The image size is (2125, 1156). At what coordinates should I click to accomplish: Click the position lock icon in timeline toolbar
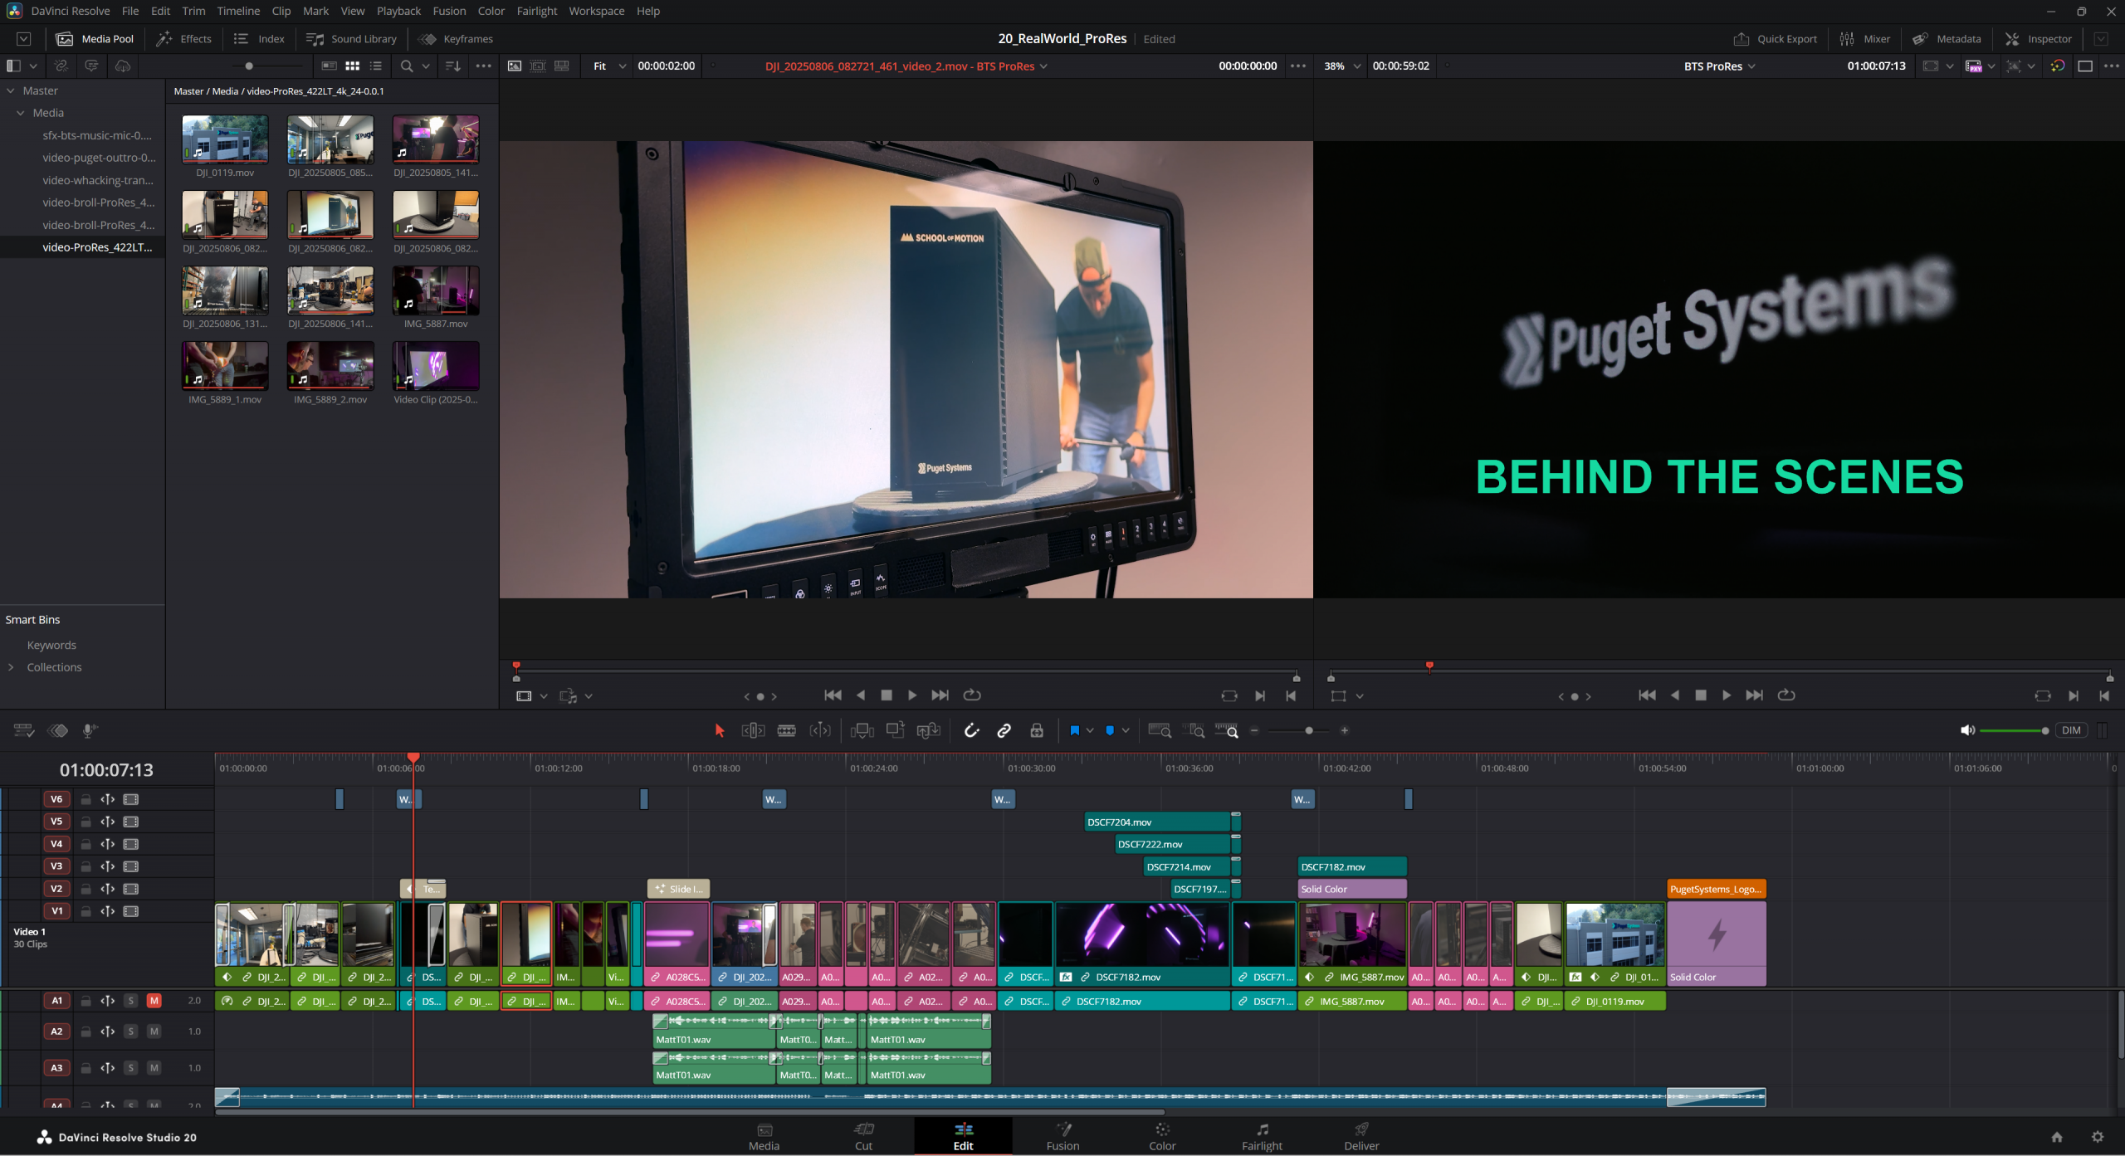(x=1036, y=730)
